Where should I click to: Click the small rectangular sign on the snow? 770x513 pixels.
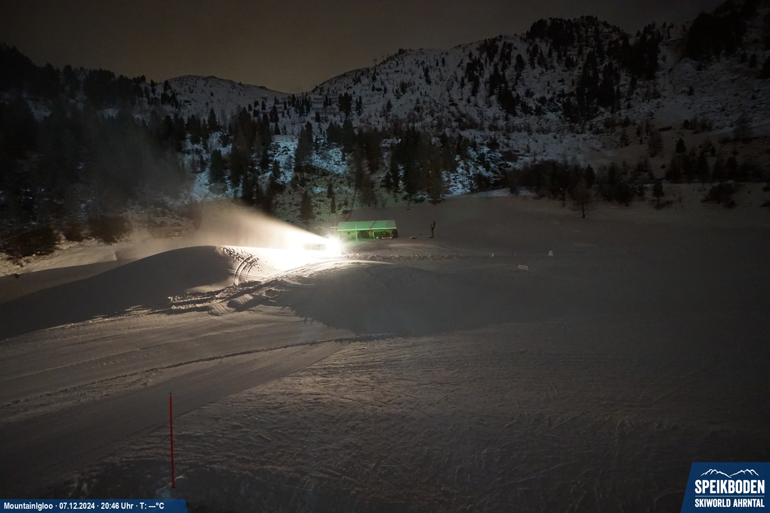pyautogui.click(x=523, y=267)
